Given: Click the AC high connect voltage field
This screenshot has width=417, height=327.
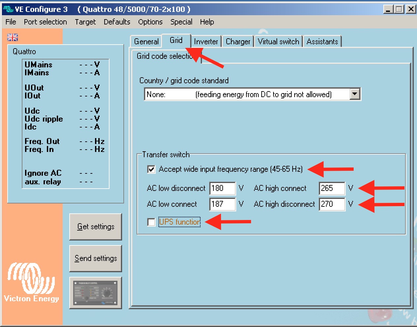Looking at the screenshot, I should click(332, 188).
